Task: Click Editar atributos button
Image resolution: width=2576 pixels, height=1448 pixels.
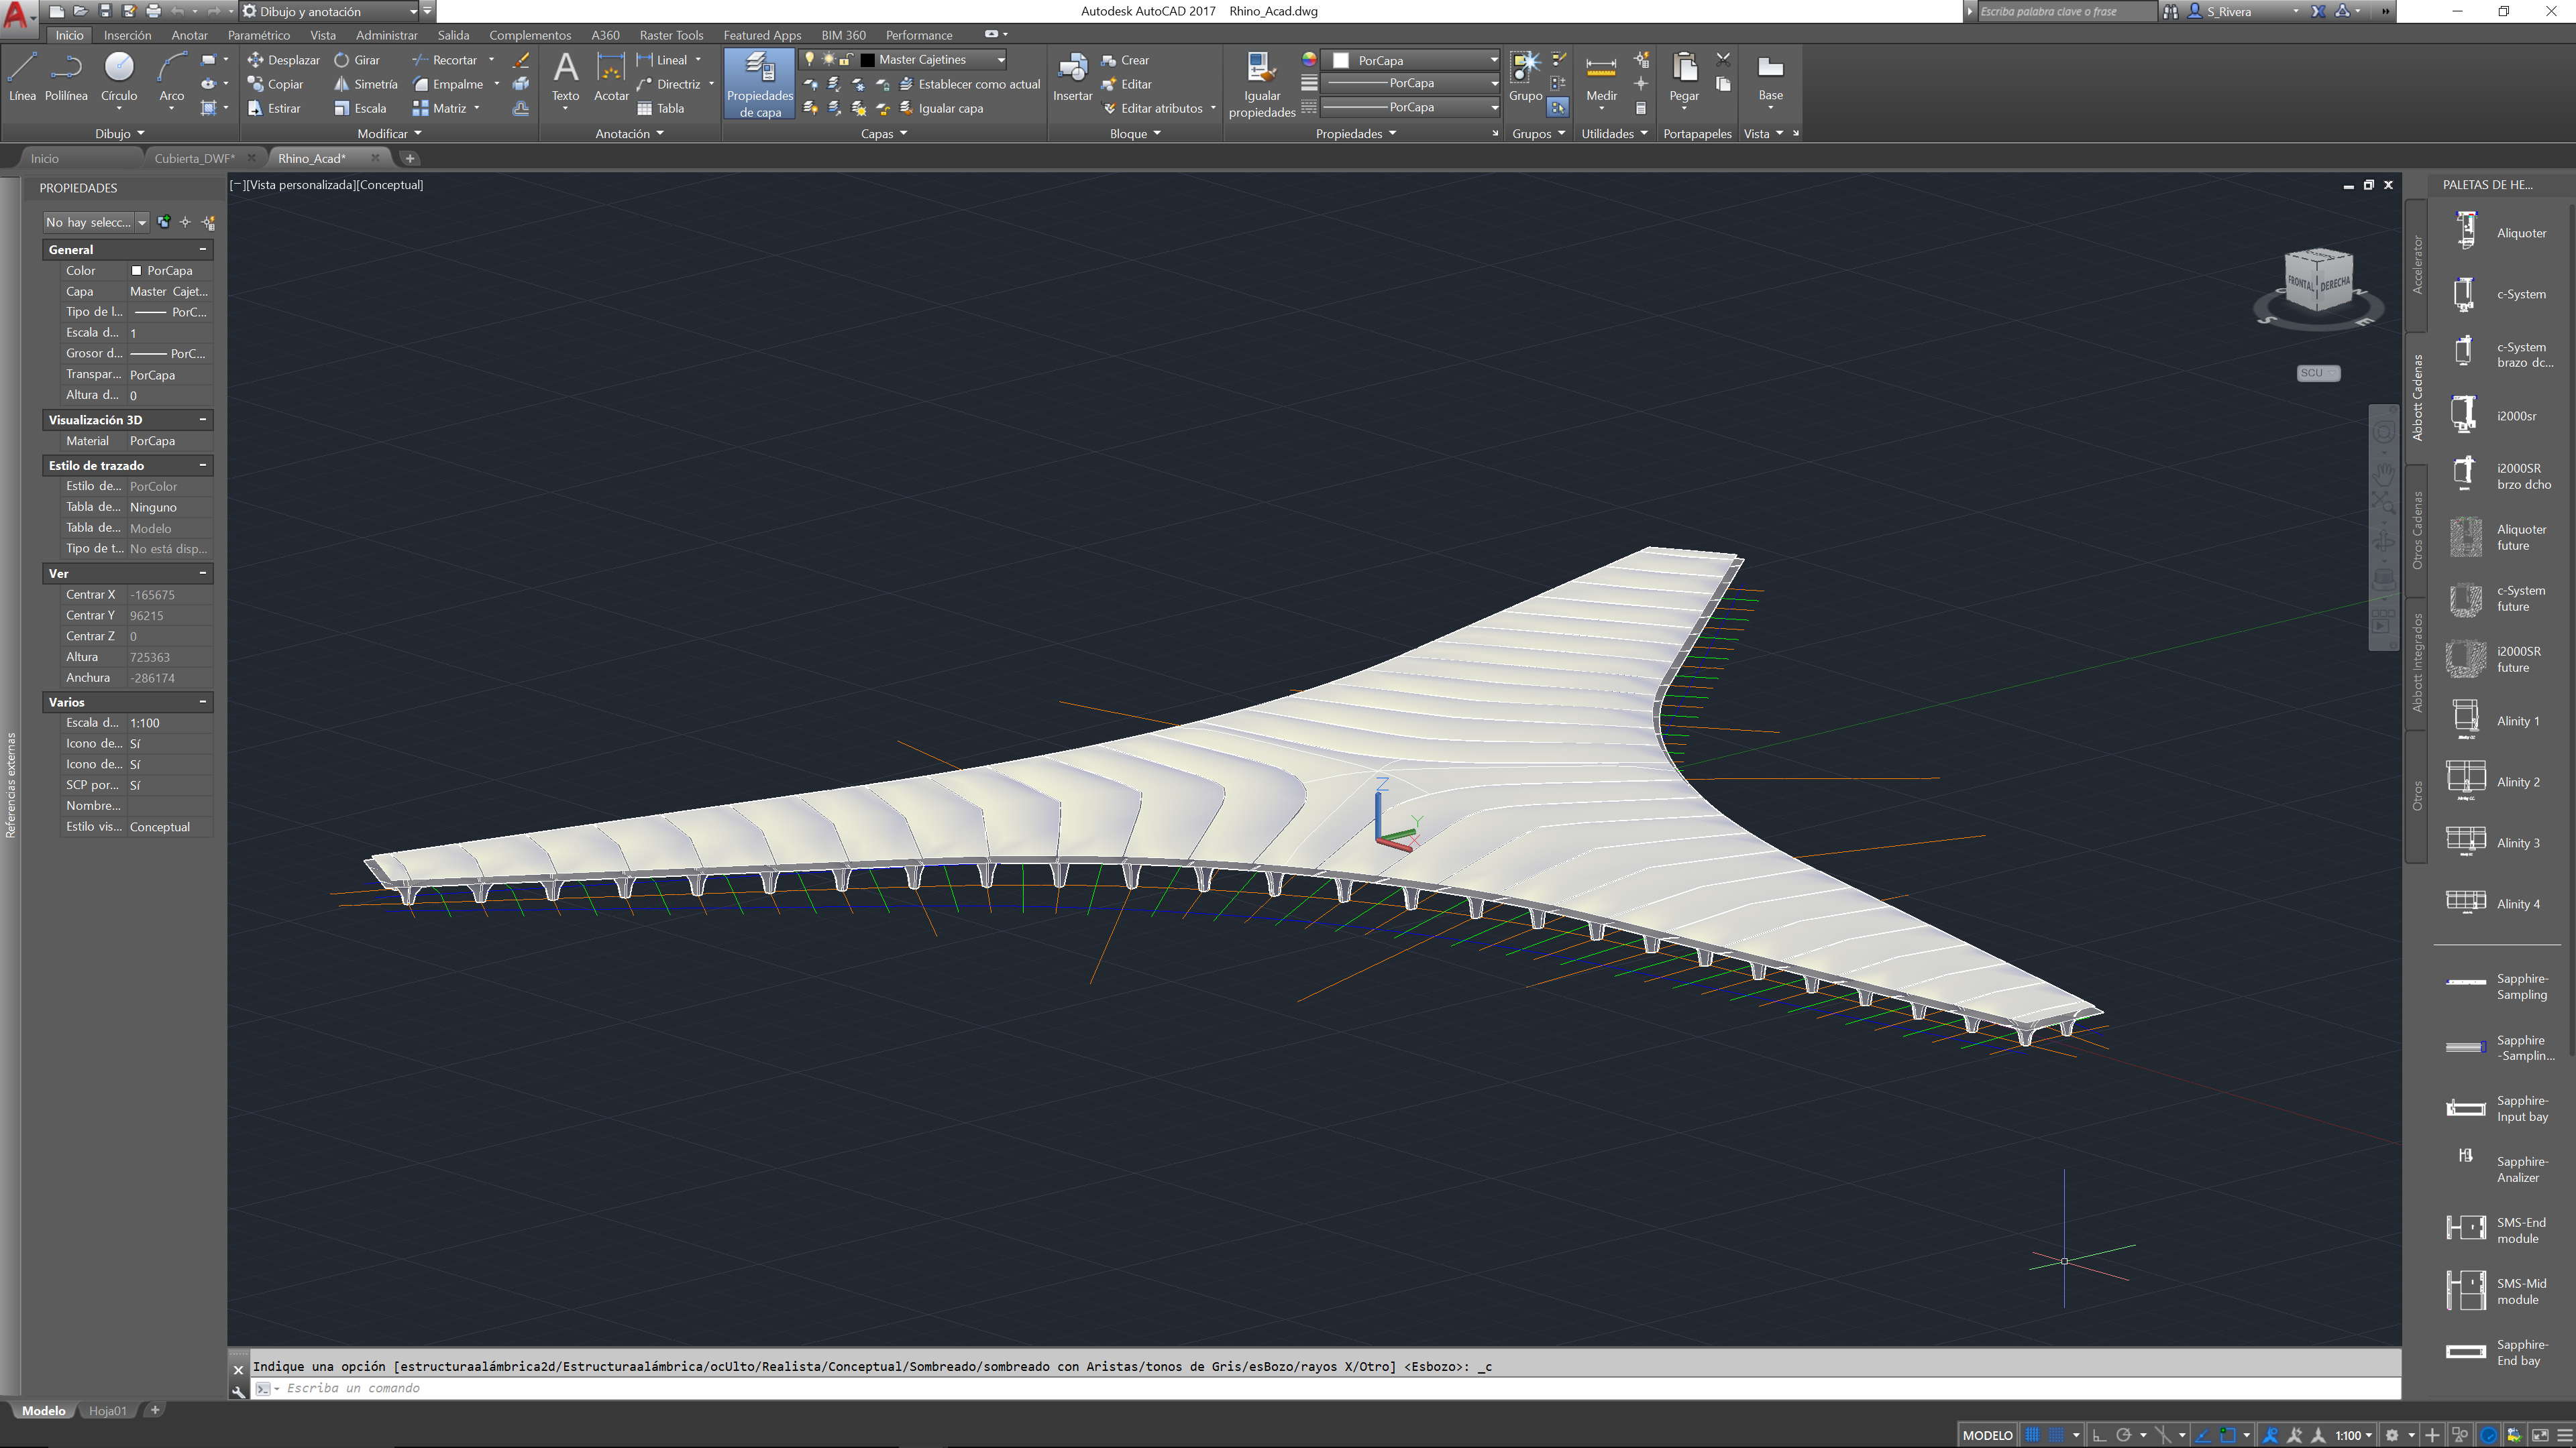Action: (1160, 108)
